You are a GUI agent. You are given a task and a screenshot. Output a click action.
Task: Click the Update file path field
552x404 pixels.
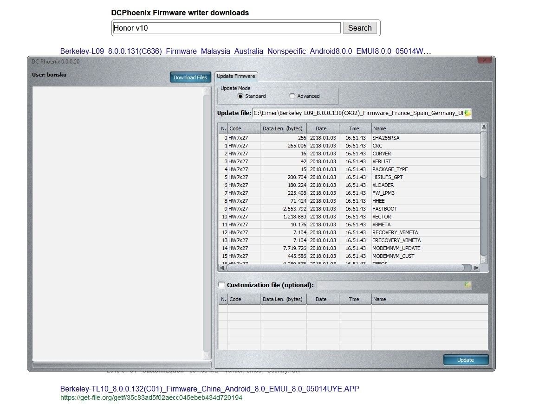click(357, 113)
